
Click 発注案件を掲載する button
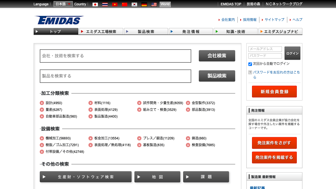(x=274, y=157)
